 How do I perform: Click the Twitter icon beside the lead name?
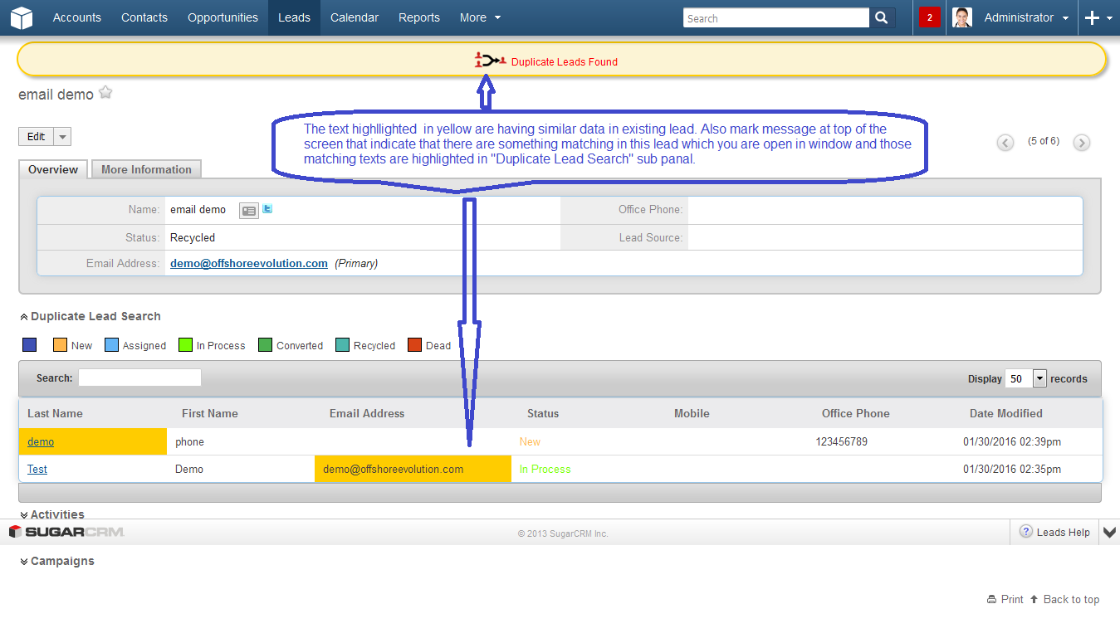click(x=266, y=210)
